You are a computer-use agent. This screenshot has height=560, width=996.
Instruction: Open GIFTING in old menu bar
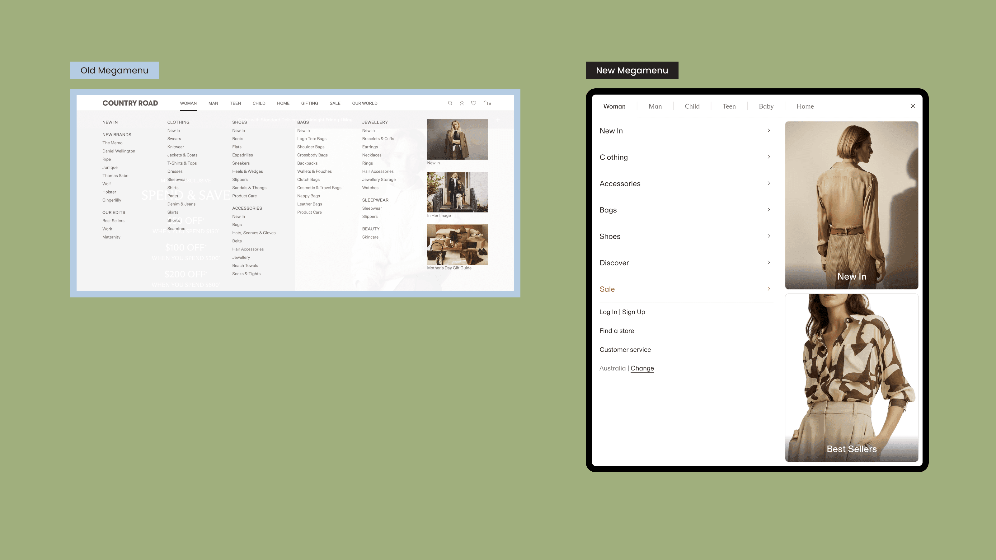pyautogui.click(x=309, y=103)
